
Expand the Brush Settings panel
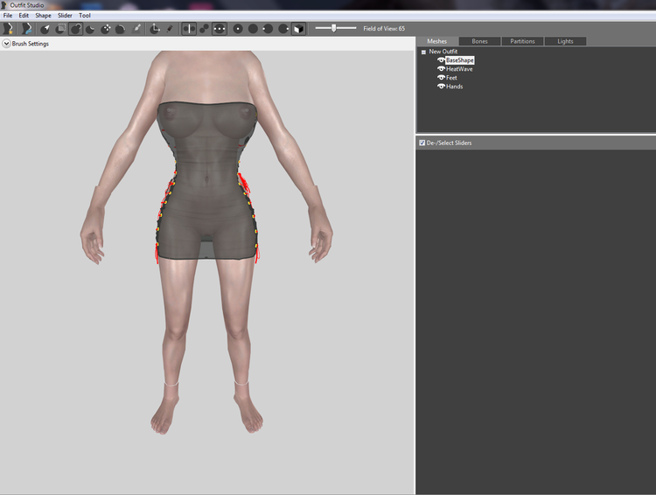click(x=6, y=44)
